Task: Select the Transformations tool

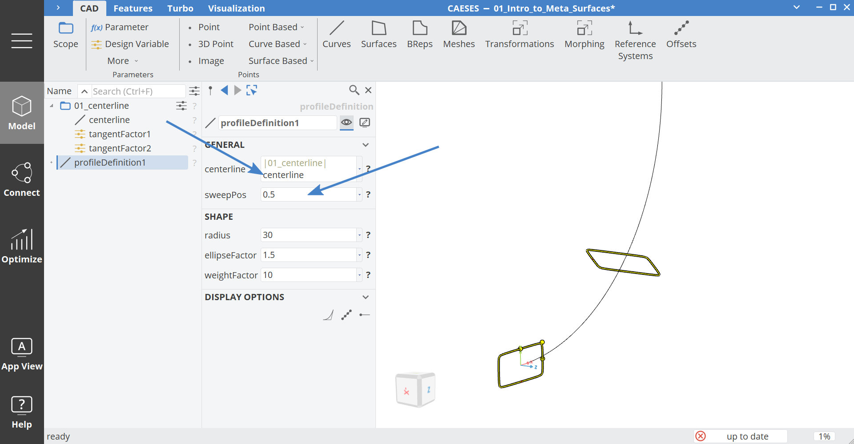Action: [519, 35]
